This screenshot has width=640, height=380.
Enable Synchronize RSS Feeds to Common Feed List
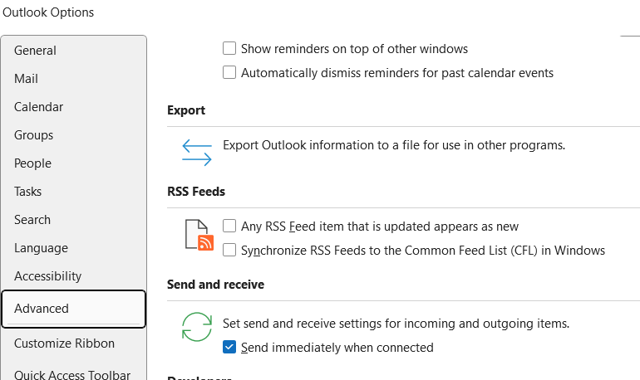tap(229, 250)
